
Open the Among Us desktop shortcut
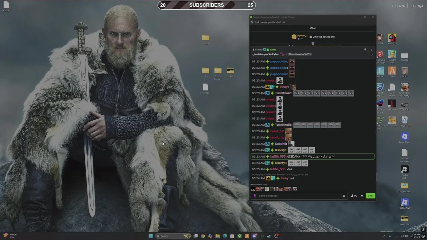(x=392, y=39)
